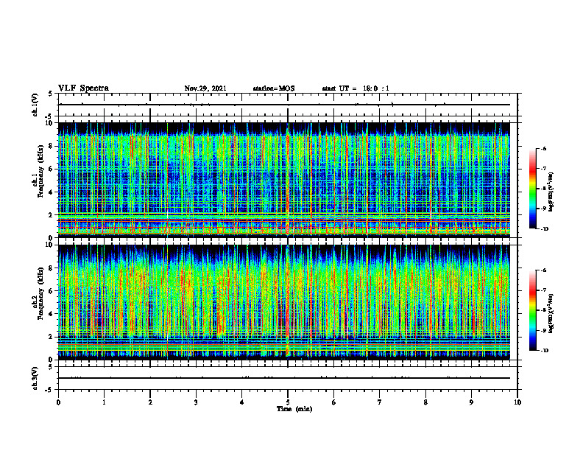
Task: Click the time-axis tick label "4"
Action: pos(241,402)
